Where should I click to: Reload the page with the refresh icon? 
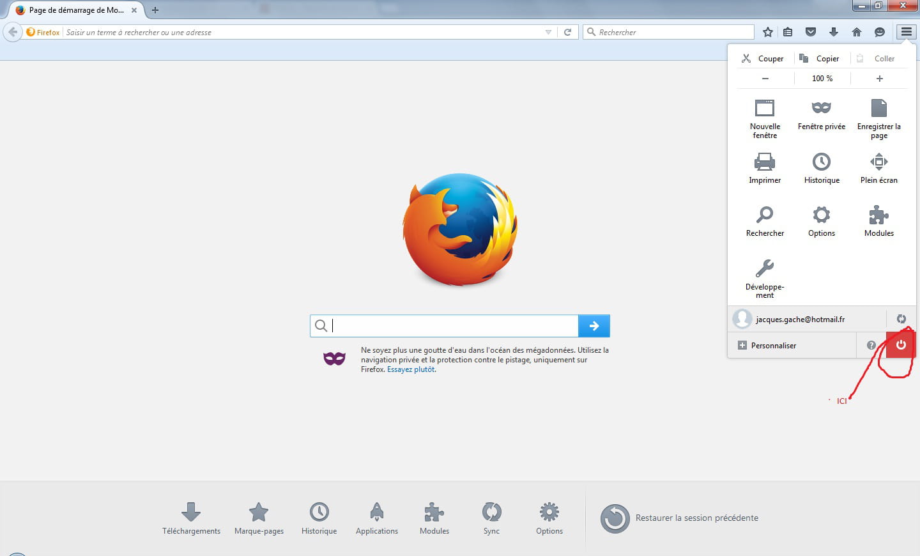coord(567,32)
